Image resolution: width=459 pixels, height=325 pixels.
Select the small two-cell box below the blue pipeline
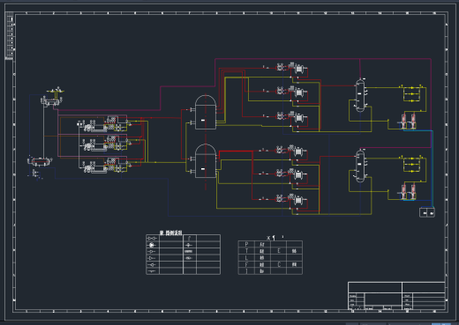click(x=427, y=212)
